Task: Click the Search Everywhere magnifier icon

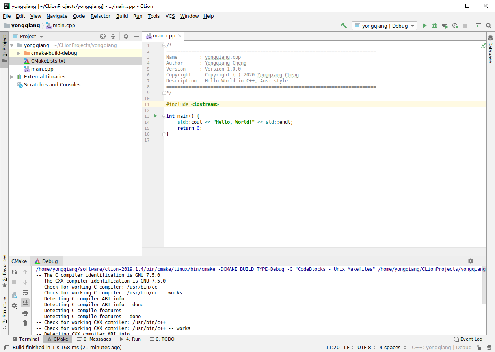Action: click(x=489, y=25)
